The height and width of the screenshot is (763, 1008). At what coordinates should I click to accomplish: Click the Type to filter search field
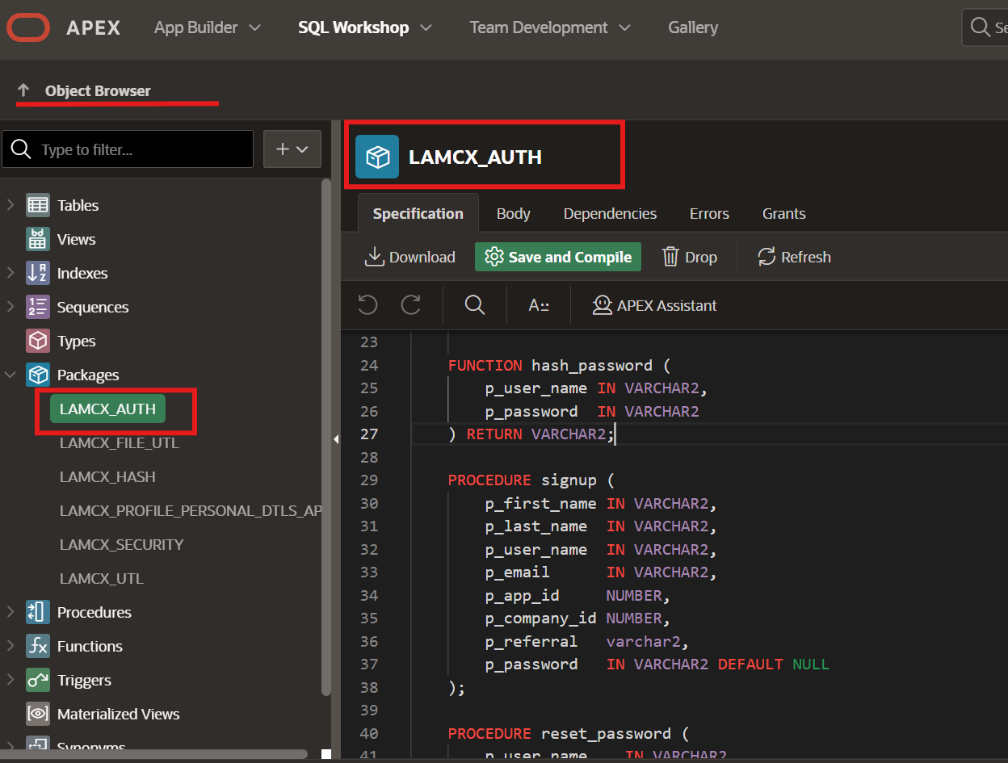(137, 149)
